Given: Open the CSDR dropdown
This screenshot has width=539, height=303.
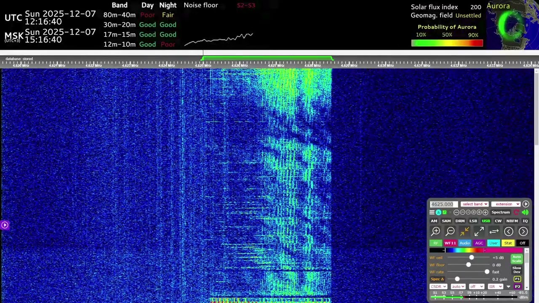Looking at the screenshot, I should click(x=438, y=287).
